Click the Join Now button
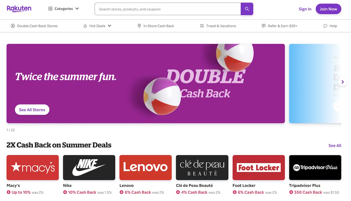Viewport: 351px width, 201px height. tap(328, 9)
